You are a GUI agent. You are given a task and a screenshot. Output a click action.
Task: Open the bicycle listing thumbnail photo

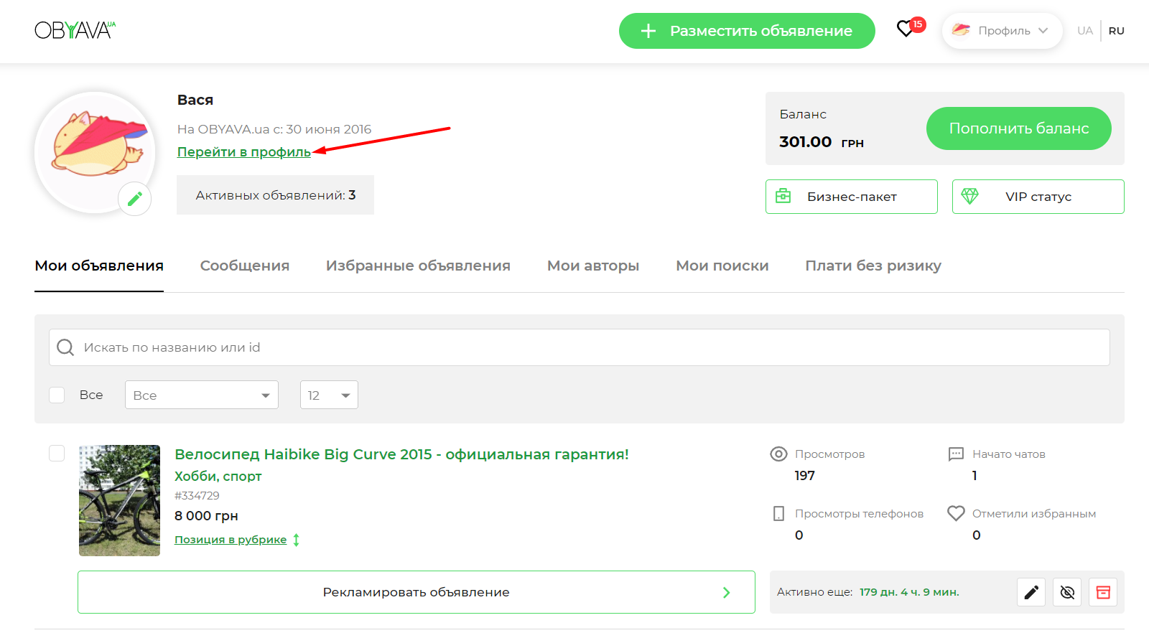click(x=119, y=500)
